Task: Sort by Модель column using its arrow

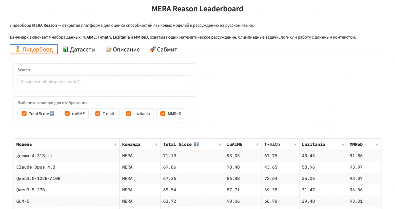Action: 115,144
